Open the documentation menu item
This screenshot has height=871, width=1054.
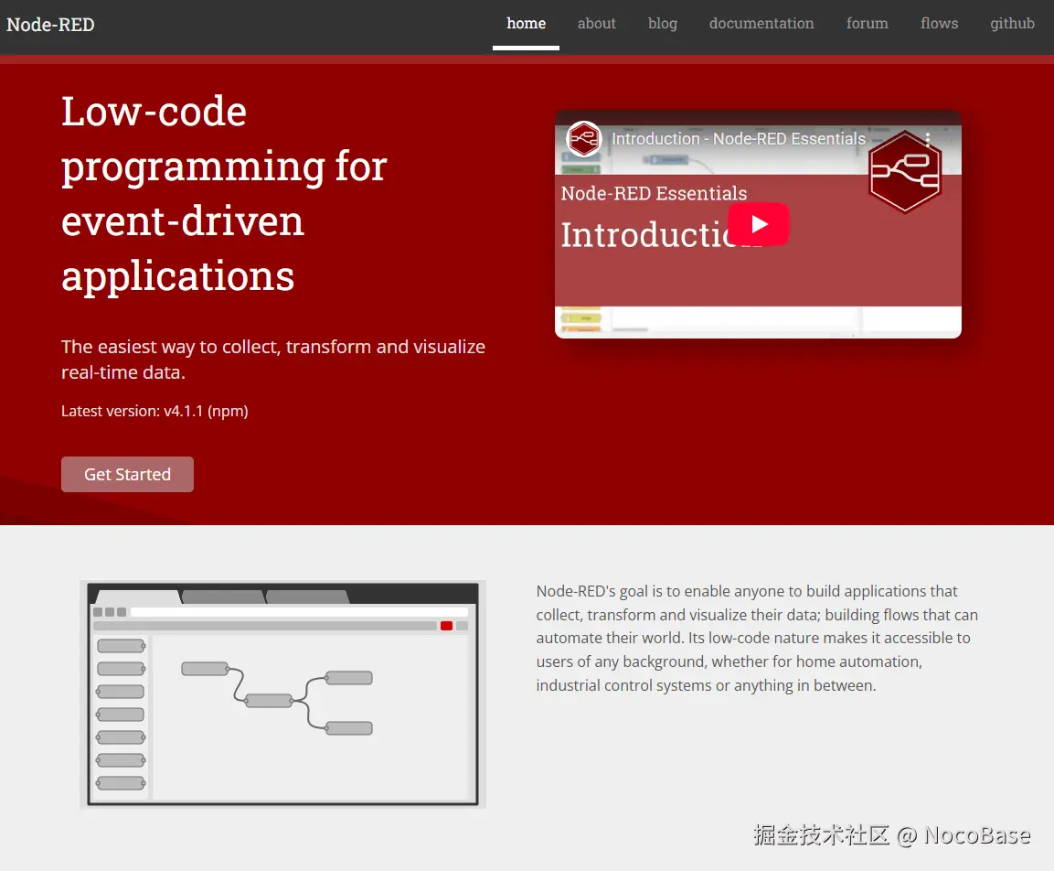(x=761, y=24)
